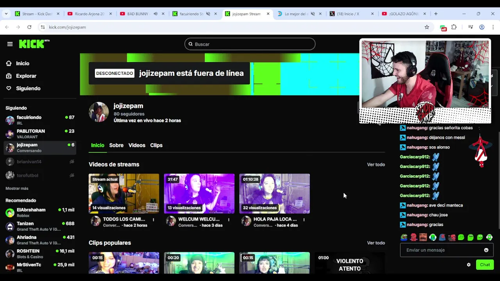Switch to the Sobre tab
This screenshot has height=281, width=500.
116,145
